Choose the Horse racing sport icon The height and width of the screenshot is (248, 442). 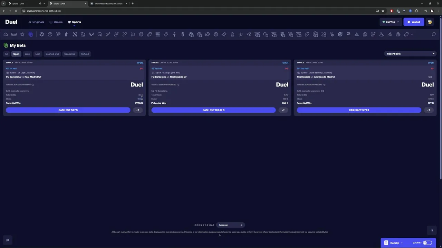[249, 34]
